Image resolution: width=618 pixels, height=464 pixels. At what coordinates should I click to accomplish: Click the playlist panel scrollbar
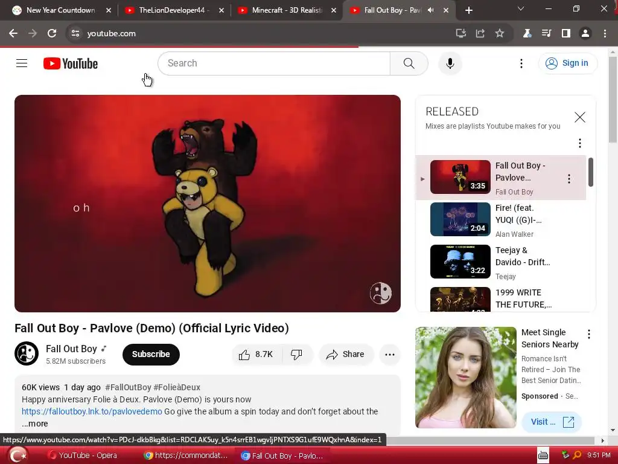[591, 172]
